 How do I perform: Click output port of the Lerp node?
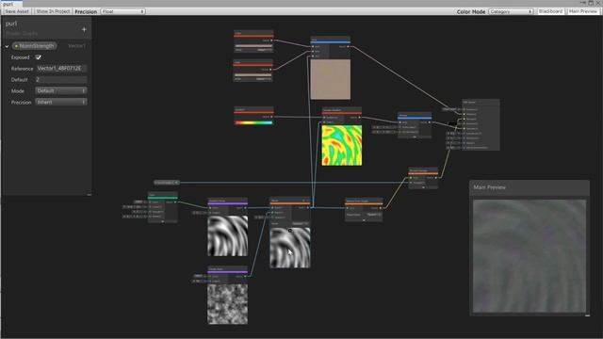(349, 46)
